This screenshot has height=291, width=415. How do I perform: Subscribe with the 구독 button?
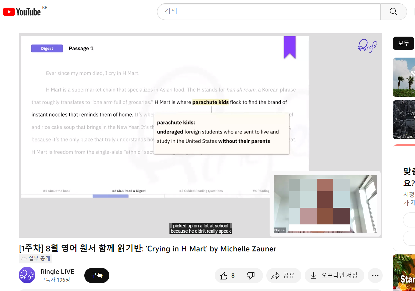[x=97, y=275]
